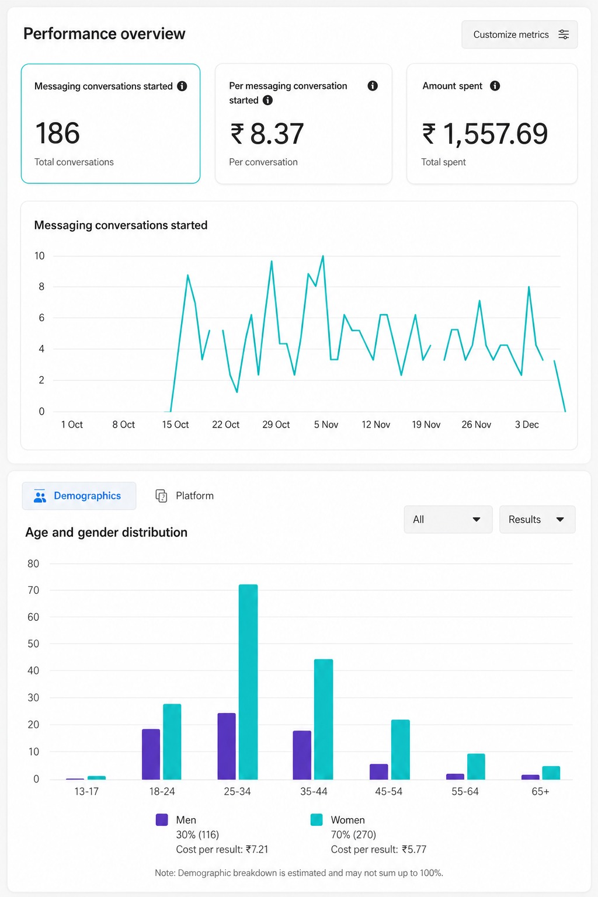This screenshot has width=598, height=897.
Task: Click the Women teal legend swatch
Action: (317, 820)
